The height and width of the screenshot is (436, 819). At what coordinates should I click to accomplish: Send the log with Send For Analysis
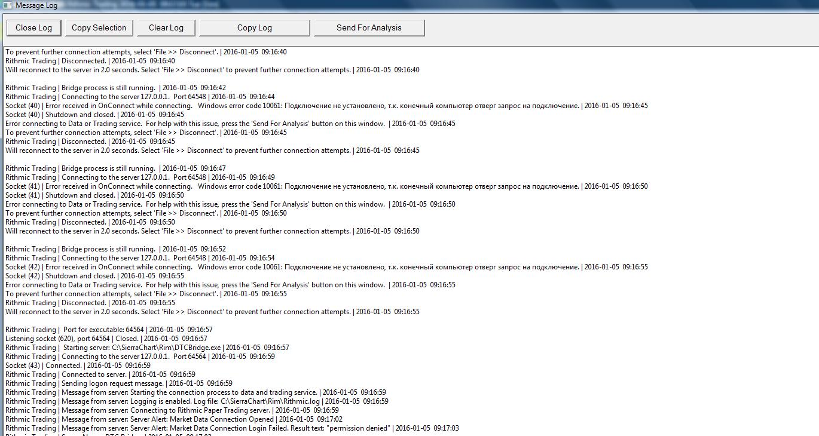[x=369, y=27]
